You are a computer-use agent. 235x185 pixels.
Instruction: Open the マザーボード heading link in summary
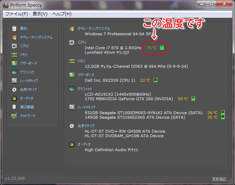86,75
